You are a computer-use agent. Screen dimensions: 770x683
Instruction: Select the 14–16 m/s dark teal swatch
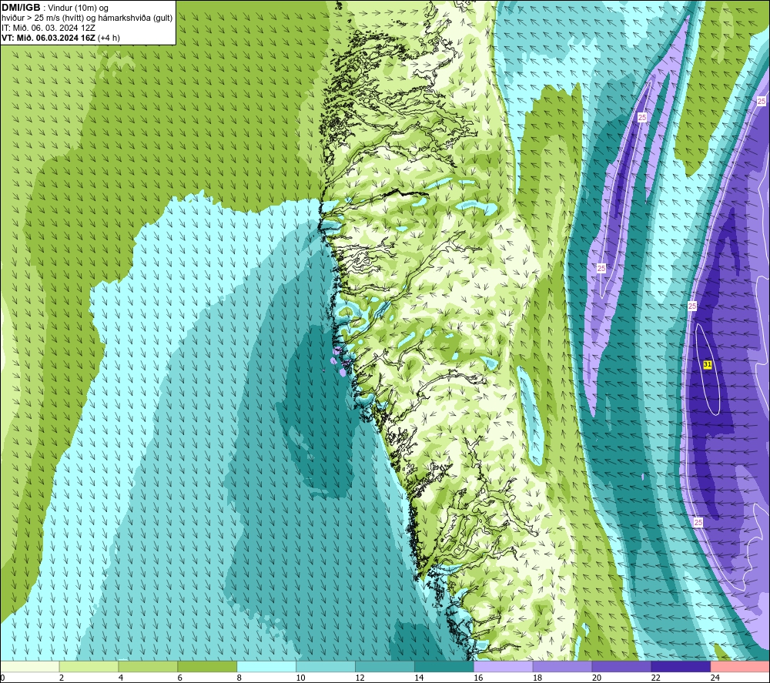[x=444, y=666]
